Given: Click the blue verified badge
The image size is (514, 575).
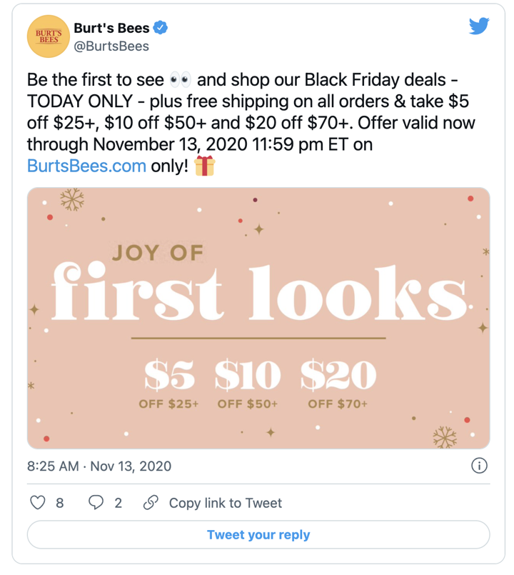Looking at the screenshot, I should pos(160,28).
